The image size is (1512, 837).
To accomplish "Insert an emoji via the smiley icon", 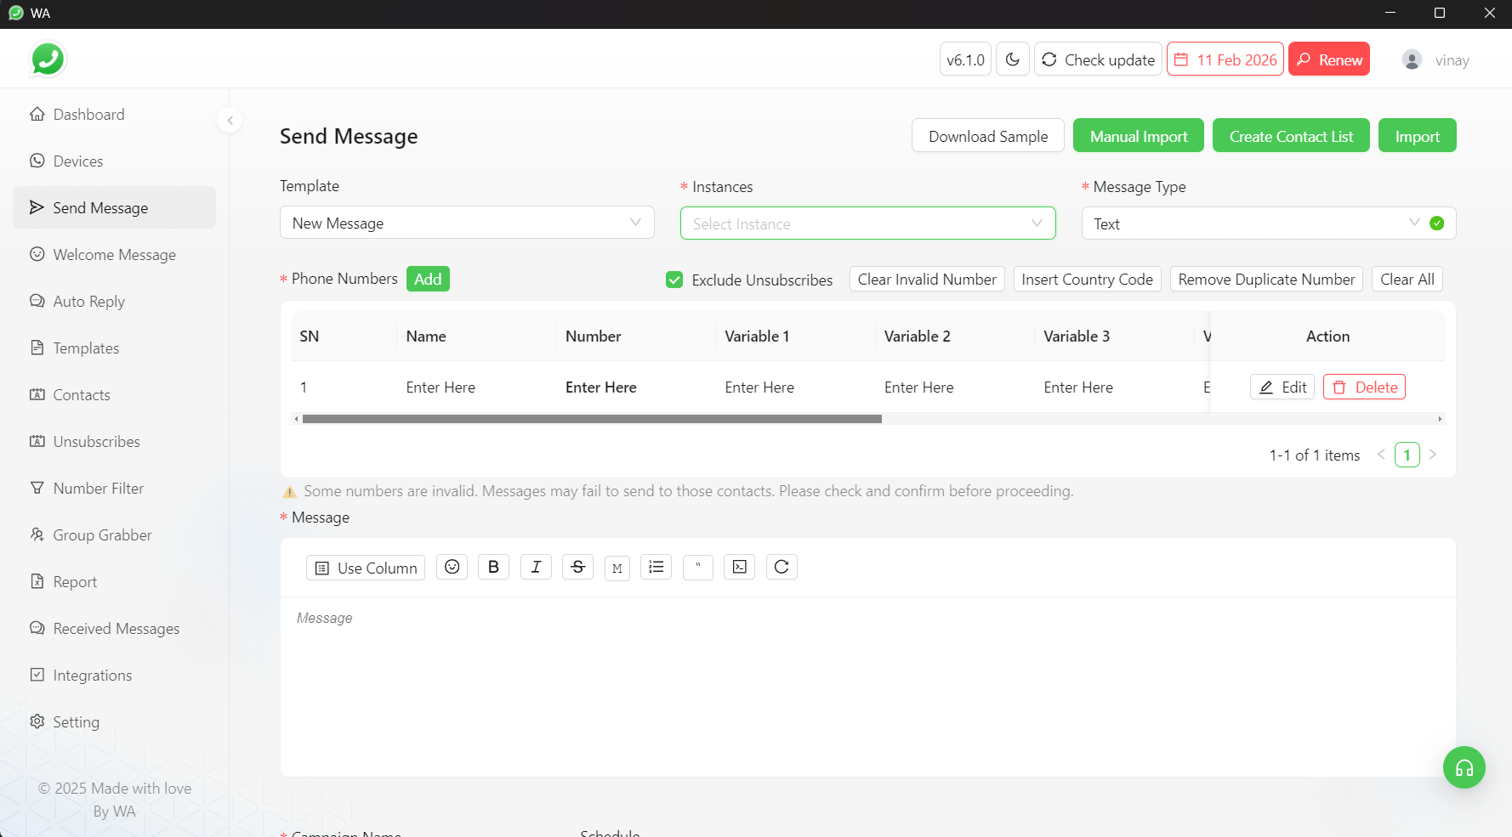I will pyautogui.click(x=452, y=567).
